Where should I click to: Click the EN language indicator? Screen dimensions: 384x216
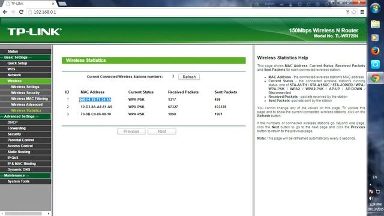click(375, 177)
